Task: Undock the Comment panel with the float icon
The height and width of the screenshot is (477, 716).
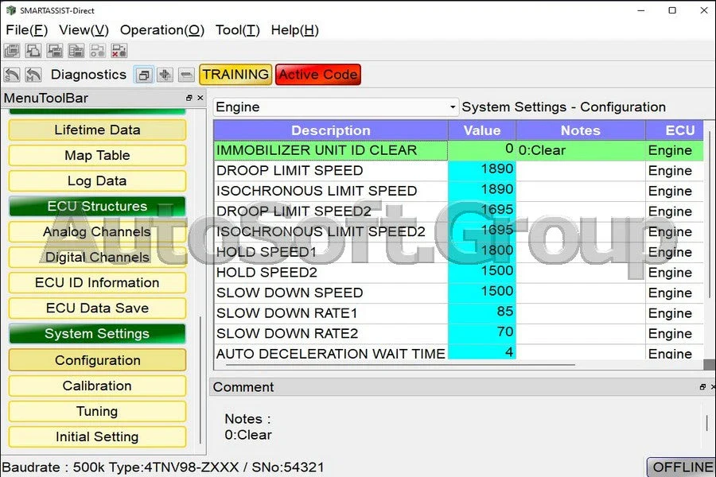Action: pyautogui.click(x=702, y=386)
